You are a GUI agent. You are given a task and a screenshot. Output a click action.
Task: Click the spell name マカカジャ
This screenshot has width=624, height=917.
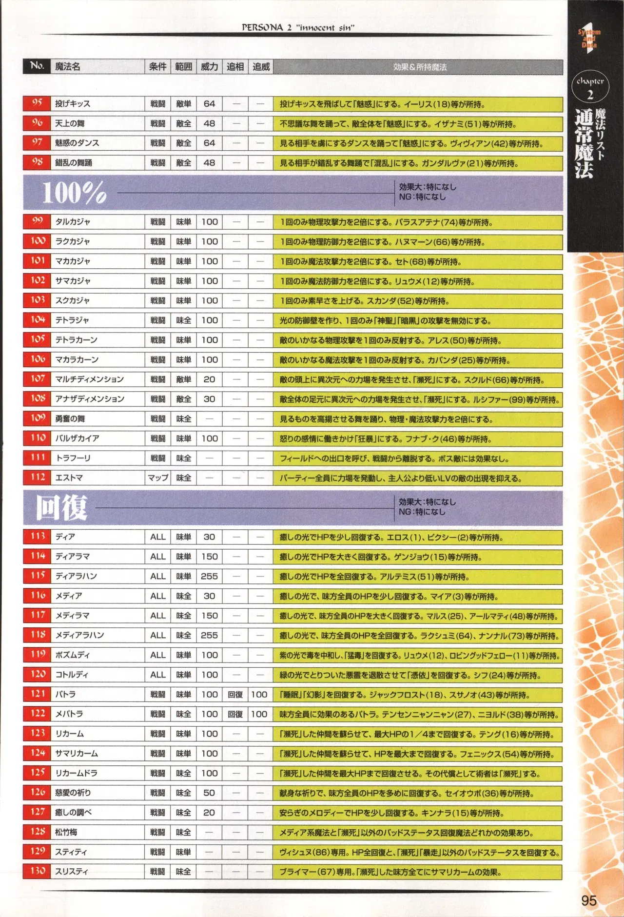pyautogui.click(x=73, y=261)
